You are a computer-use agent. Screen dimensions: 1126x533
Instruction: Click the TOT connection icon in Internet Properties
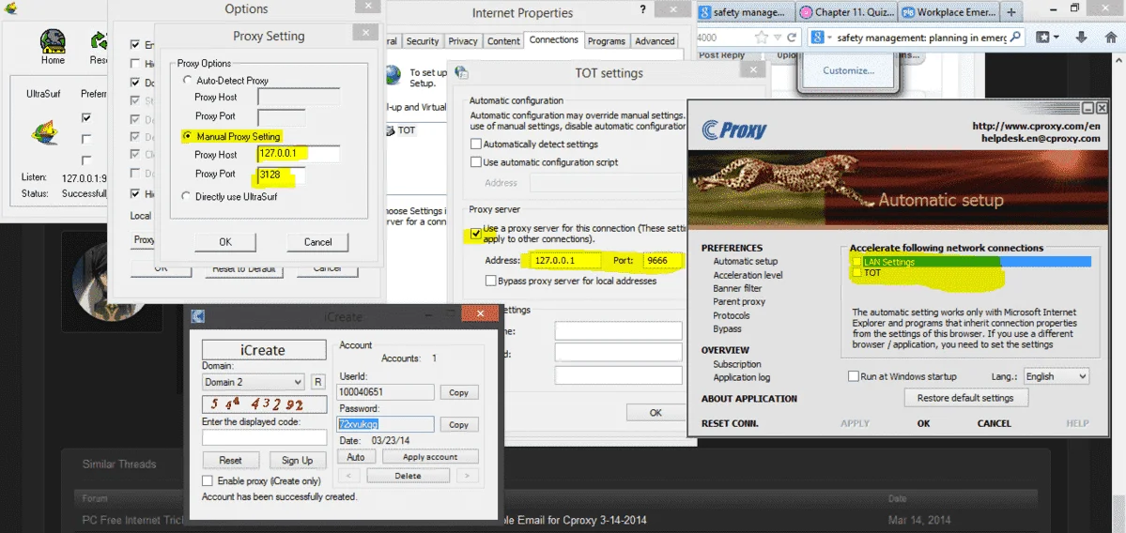click(392, 130)
